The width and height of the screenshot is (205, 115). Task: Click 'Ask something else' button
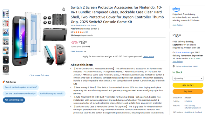click(x=14, y=100)
